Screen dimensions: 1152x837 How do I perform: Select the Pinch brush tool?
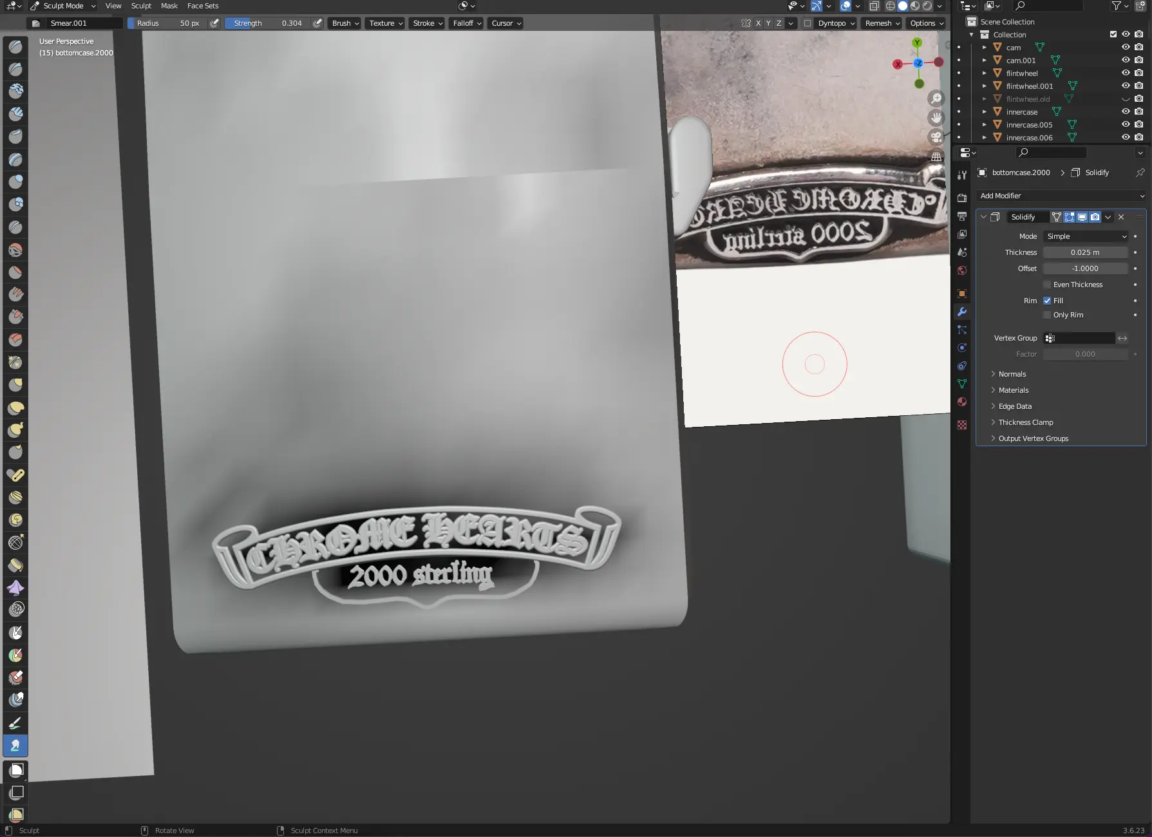15,362
